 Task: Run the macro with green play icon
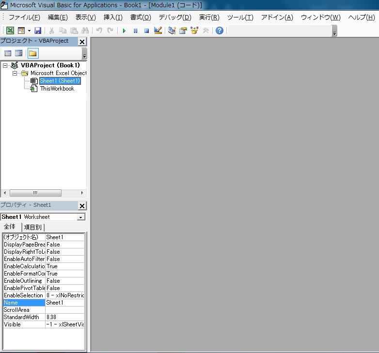coord(124,31)
